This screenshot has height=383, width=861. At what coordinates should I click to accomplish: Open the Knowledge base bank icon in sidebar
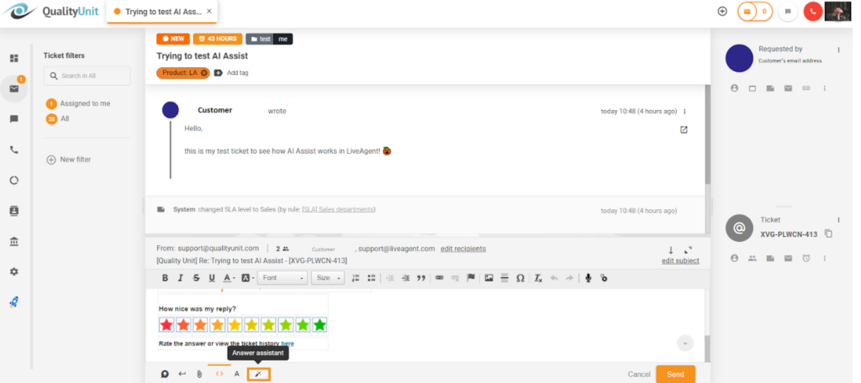[x=14, y=242]
